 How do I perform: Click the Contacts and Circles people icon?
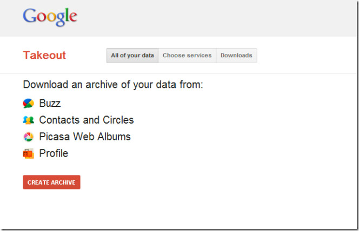point(29,120)
